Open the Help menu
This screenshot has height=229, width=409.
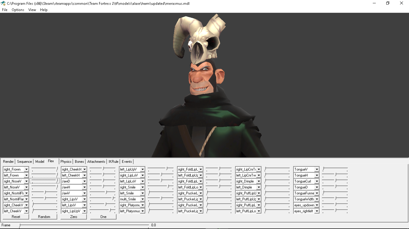coord(44,10)
